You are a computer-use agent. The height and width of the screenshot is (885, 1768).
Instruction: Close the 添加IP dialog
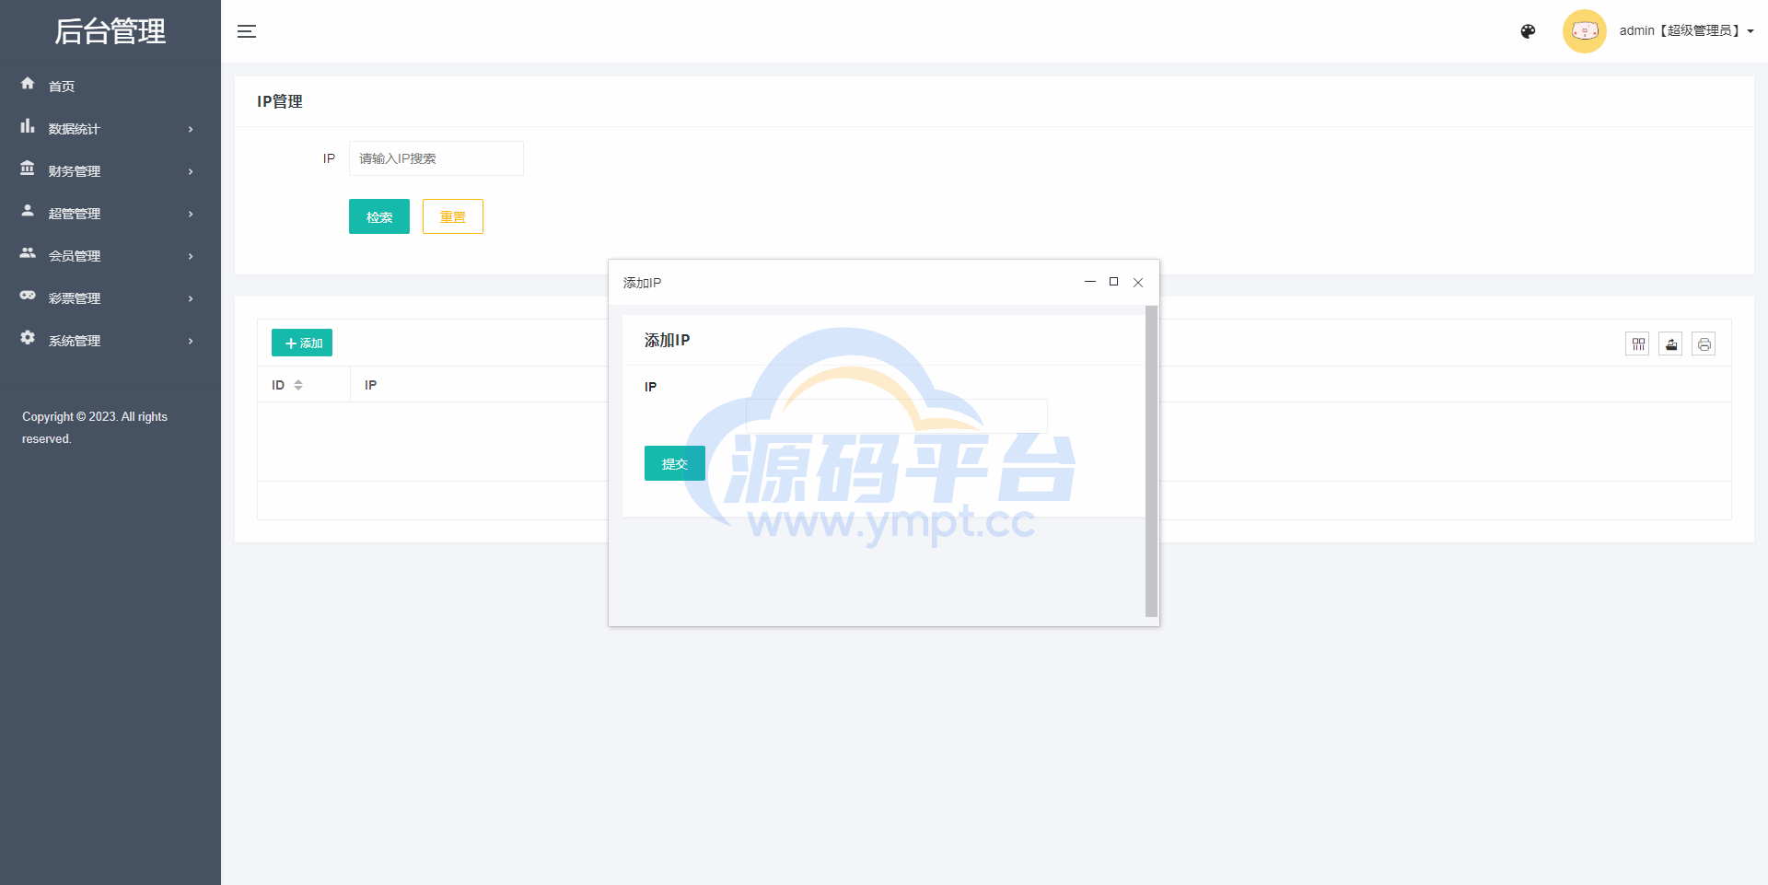(1138, 283)
